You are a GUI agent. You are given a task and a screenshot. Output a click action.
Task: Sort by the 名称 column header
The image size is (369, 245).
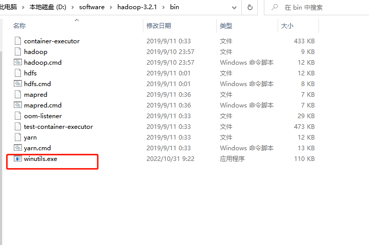click(x=19, y=25)
